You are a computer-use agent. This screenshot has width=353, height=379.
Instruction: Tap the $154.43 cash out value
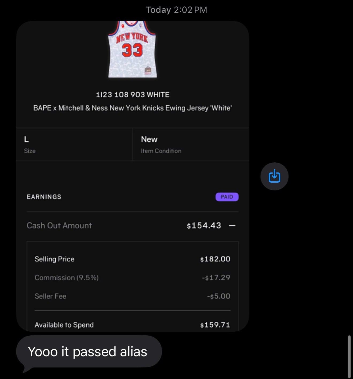[204, 225]
